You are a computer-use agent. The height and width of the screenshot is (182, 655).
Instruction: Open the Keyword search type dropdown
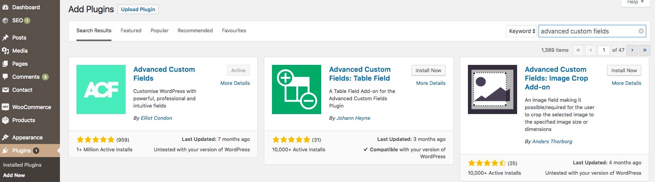coord(521,31)
